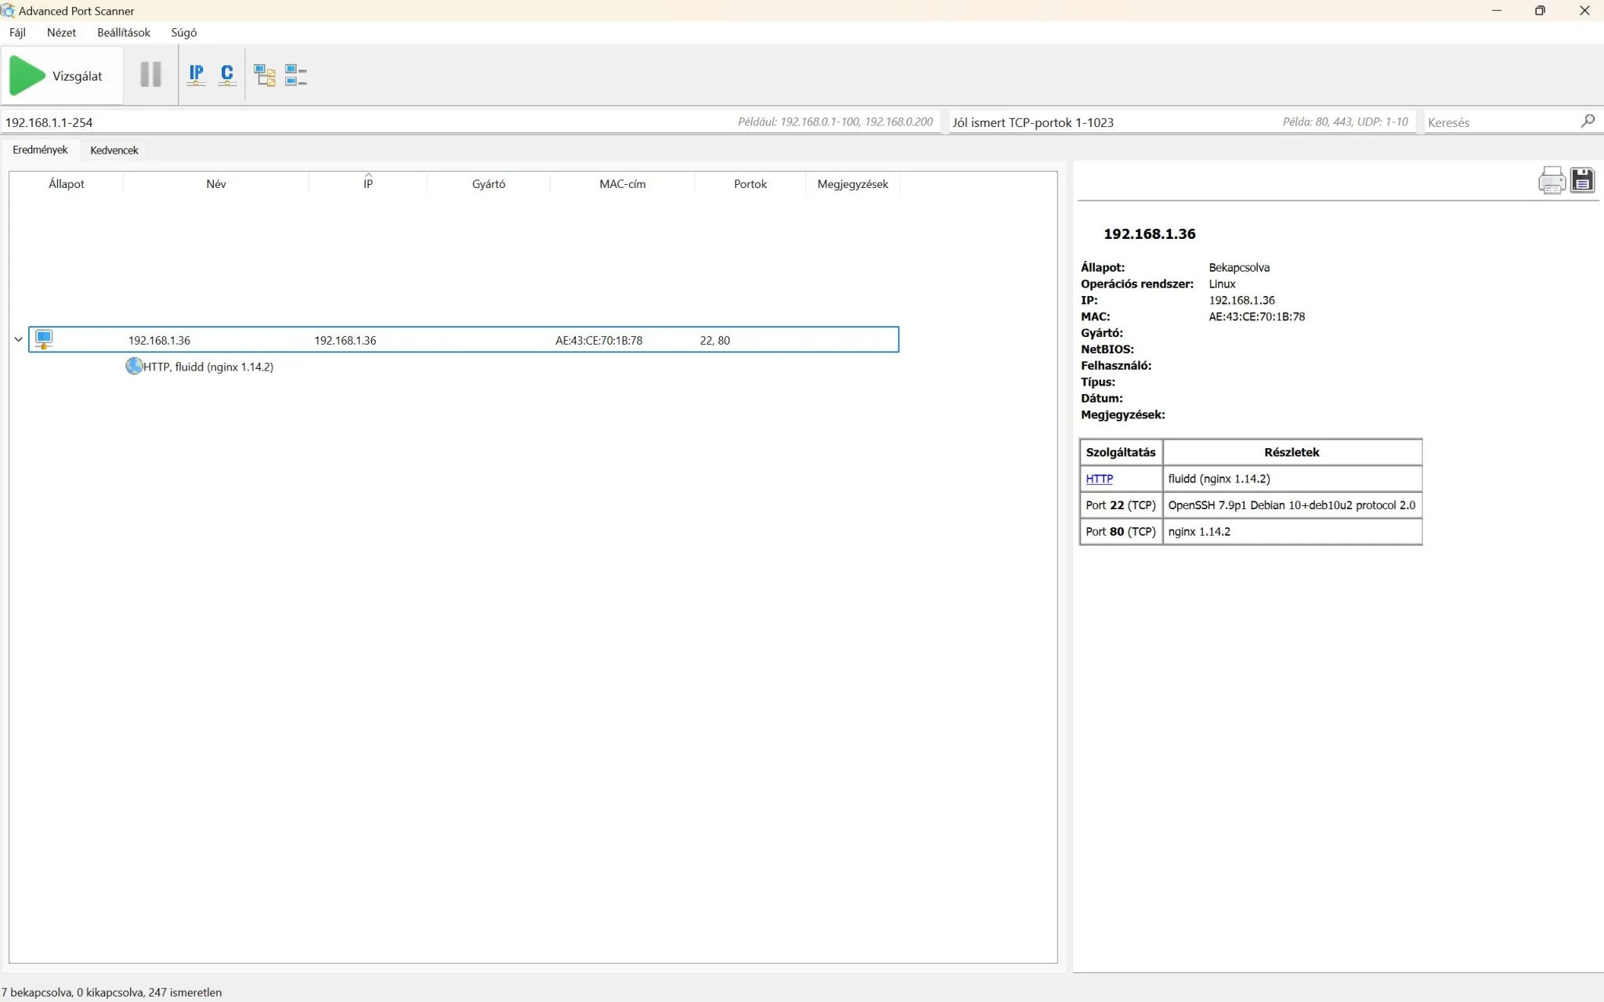Select the computer icon for 192.168.1.36
This screenshot has width=1604, height=1002.
[44, 339]
